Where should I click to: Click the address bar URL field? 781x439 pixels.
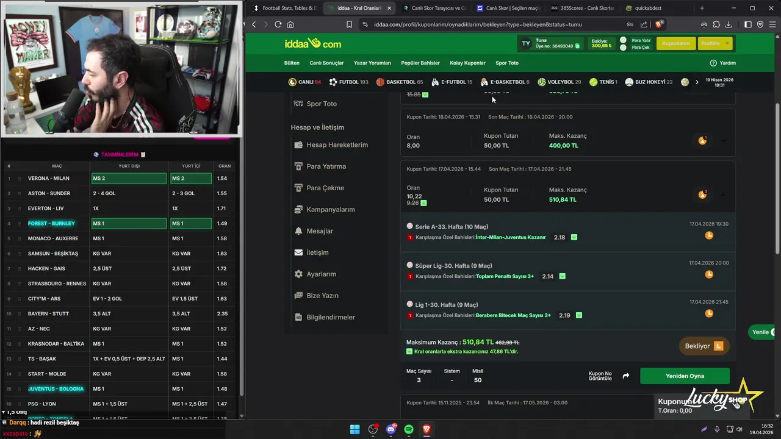pos(478,24)
